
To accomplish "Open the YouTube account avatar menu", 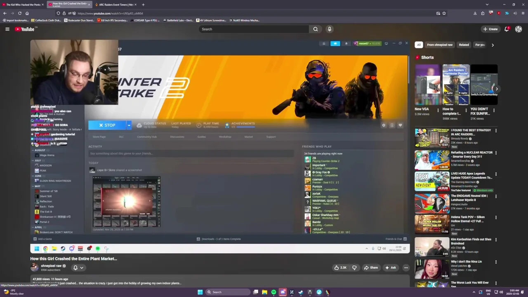I will click(519, 29).
